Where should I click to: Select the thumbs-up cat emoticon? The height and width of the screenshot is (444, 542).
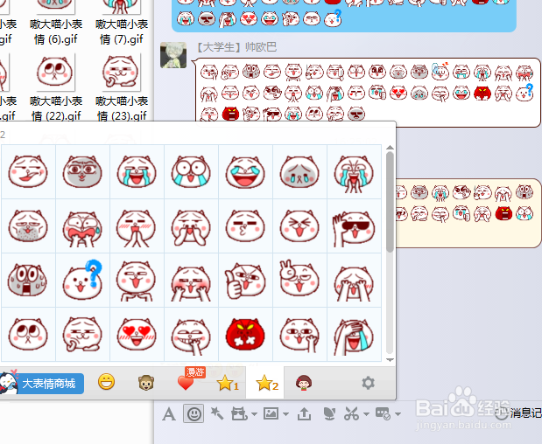pyautogui.click(x=245, y=281)
